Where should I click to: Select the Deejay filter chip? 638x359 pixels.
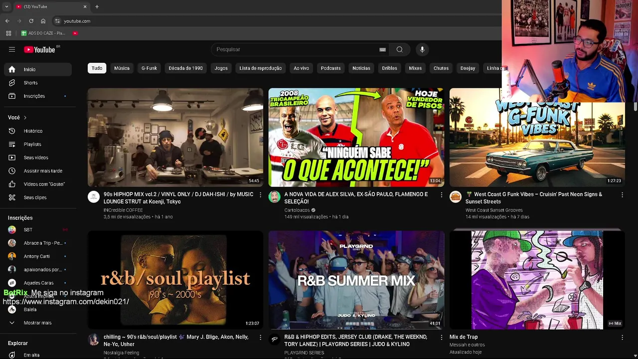click(468, 68)
